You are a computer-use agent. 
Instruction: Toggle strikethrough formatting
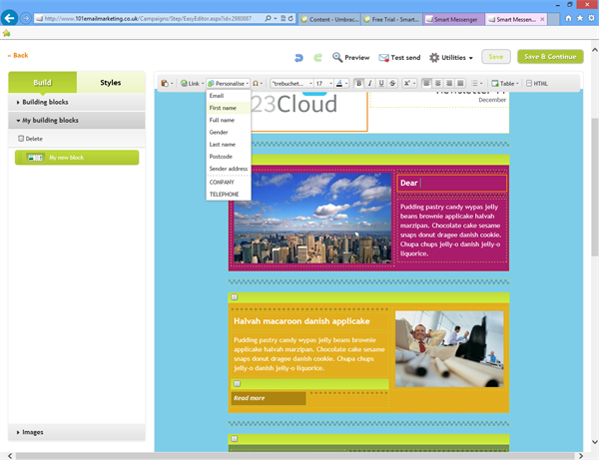pos(392,83)
